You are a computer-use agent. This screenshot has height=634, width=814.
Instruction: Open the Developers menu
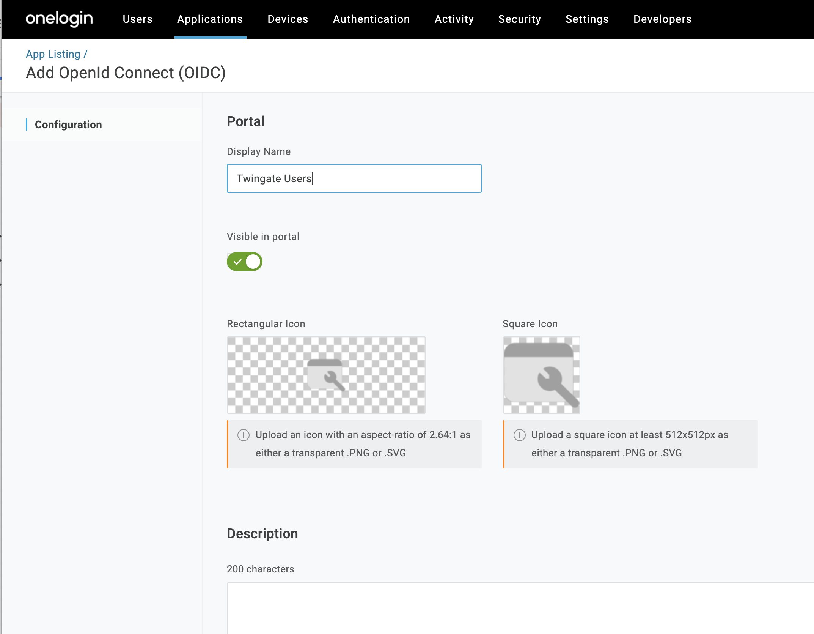pyautogui.click(x=663, y=19)
